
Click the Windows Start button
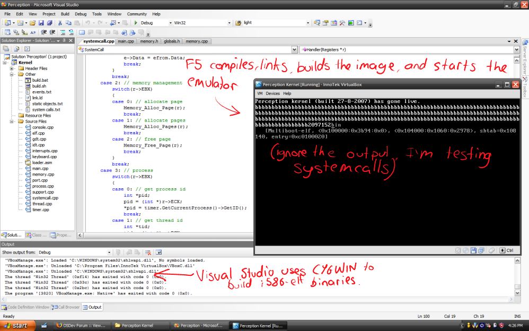(x=17, y=326)
